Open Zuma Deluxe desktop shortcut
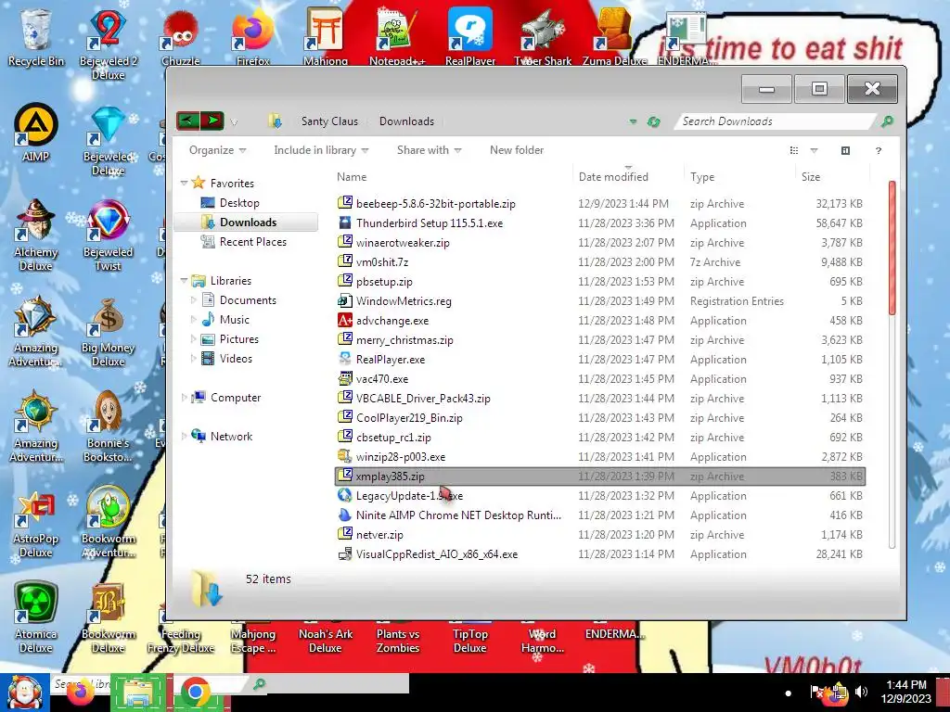 point(614,37)
